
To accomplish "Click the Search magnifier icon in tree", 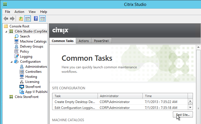I will click(16, 36).
